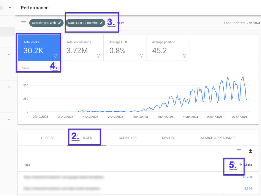Image resolution: width=261 pixels, height=196 pixels.
Task: Sort table by Clicks column header
Action: click(x=248, y=165)
